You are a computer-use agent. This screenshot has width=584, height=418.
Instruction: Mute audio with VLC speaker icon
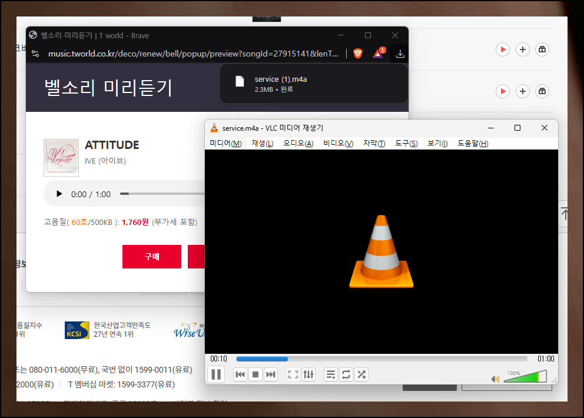(x=495, y=379)
